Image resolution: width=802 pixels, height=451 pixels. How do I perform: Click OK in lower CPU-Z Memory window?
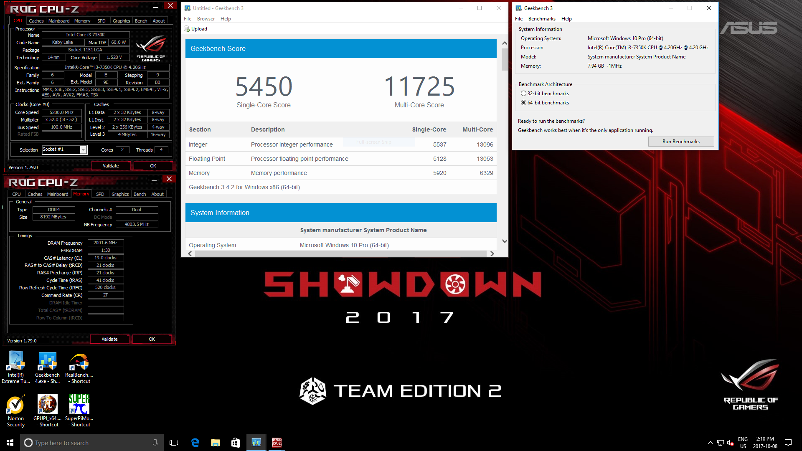[152, 339]
